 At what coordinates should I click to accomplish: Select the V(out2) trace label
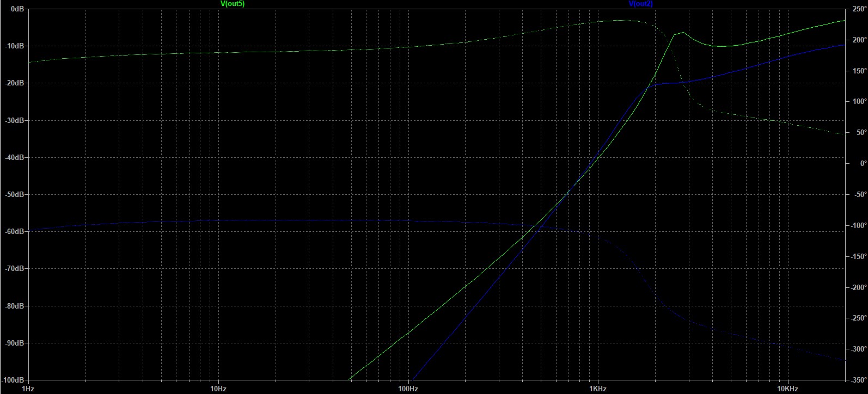640,4
